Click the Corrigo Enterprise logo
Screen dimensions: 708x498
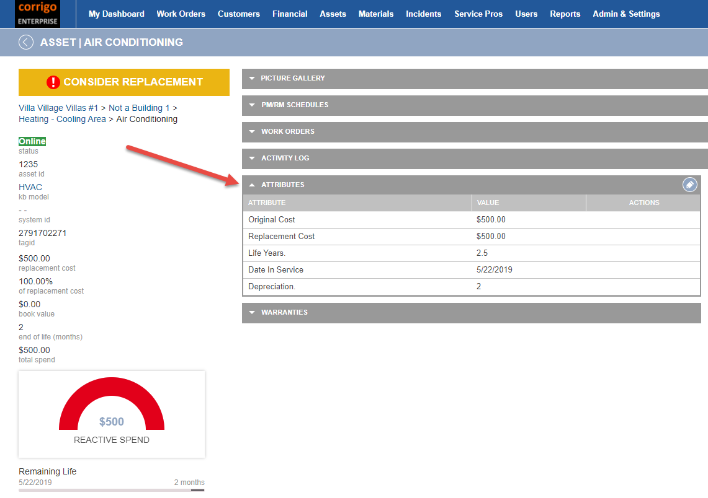(x=37, y=14)
